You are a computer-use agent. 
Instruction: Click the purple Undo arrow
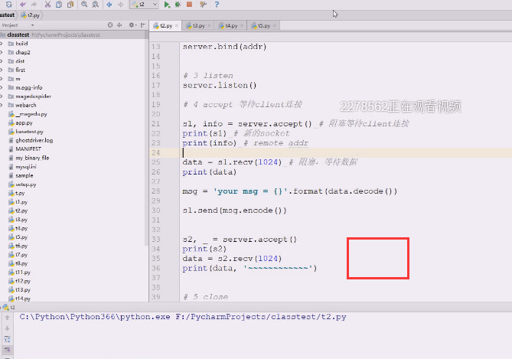(22, 5)
